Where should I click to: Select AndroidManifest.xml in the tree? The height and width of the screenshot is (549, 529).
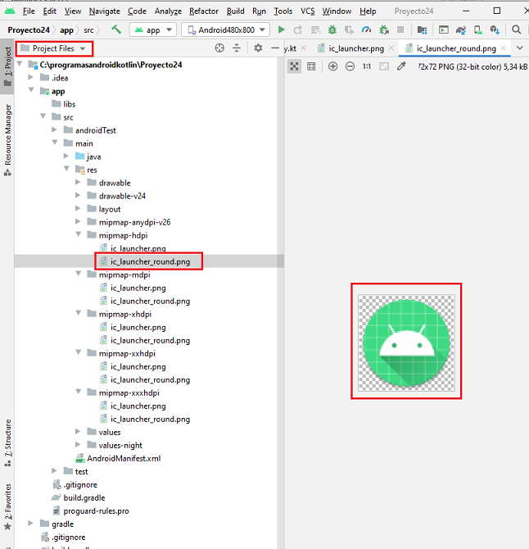[x=124, y=458]
